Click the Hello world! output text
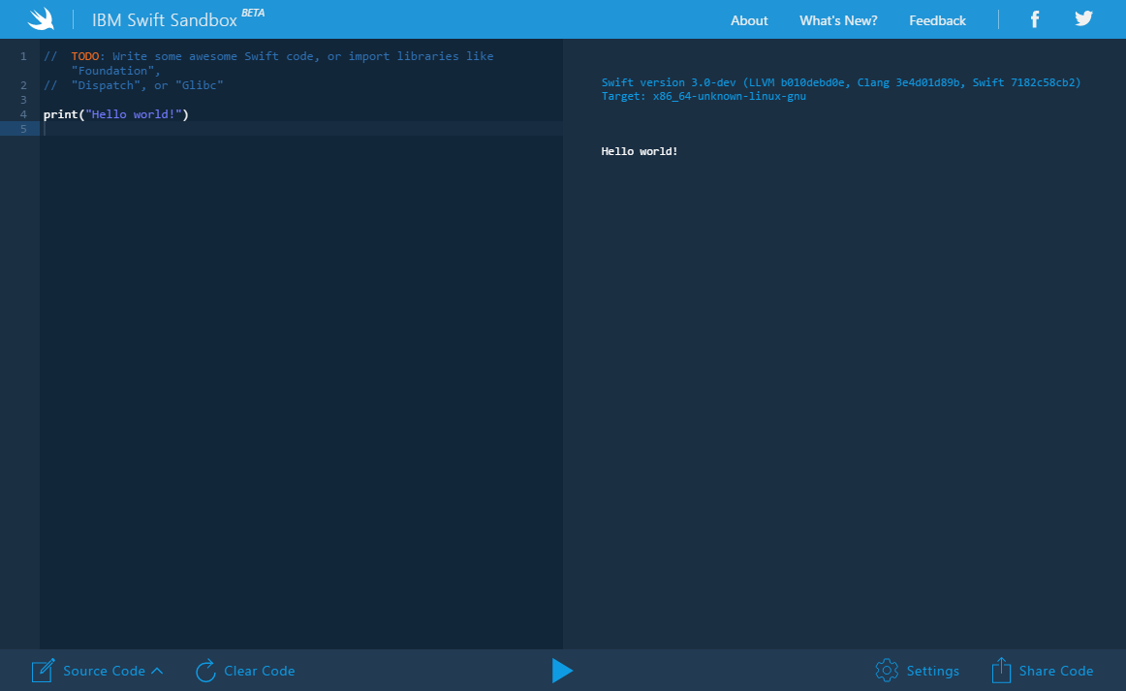 pos(640,150)
